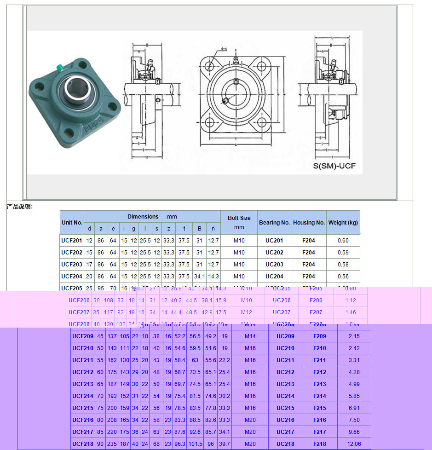Screen dimensions: 432x450
Task: Click bolt size M12 in UCF207 row
Action: [247, 312]
